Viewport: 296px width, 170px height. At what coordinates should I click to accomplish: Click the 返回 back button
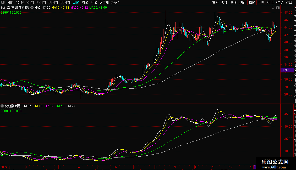coord(289,2)
